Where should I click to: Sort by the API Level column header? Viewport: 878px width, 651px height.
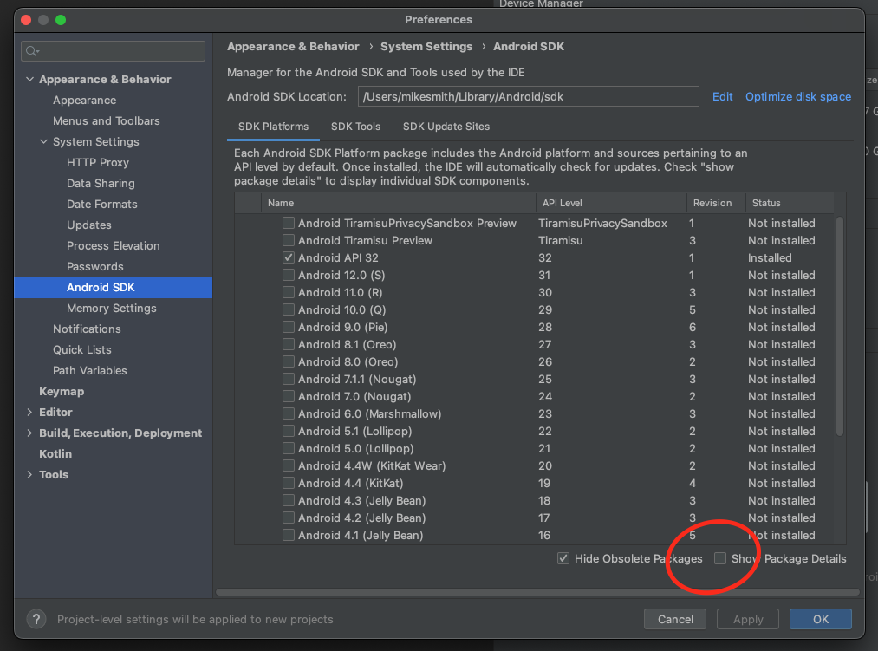coord(611,203)
